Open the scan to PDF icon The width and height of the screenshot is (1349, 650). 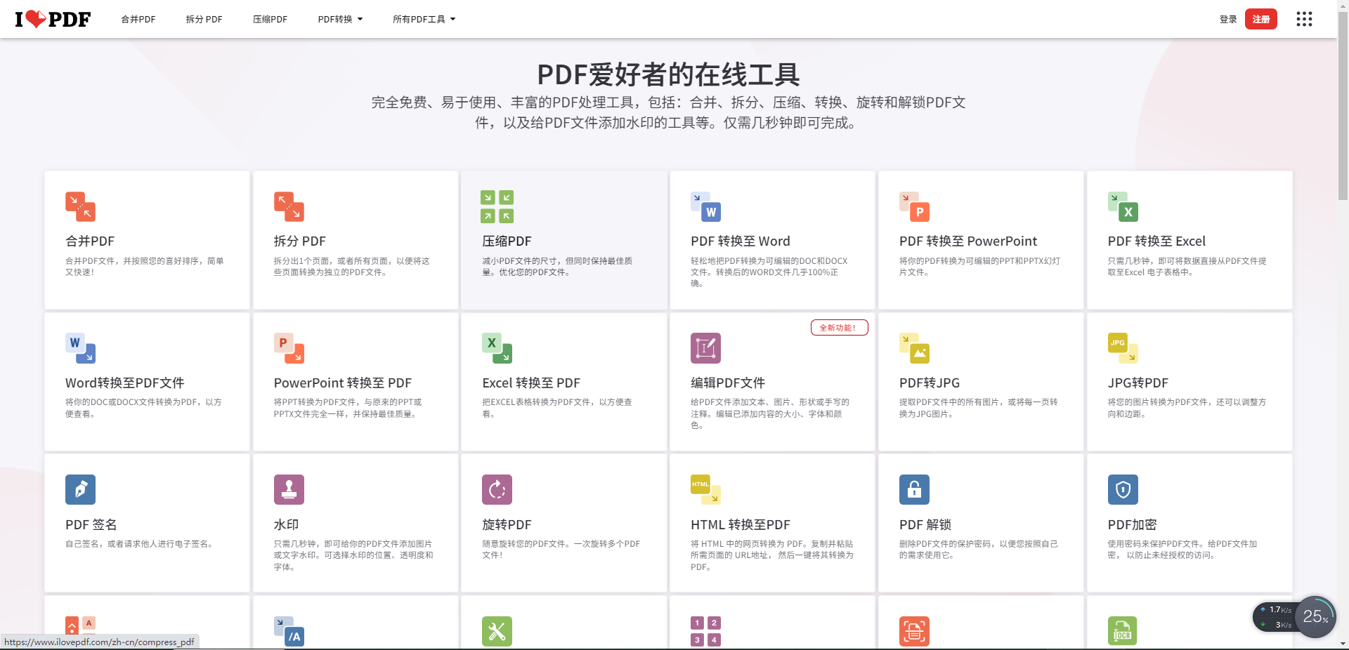pyautogui.click(x=914, y=631)
